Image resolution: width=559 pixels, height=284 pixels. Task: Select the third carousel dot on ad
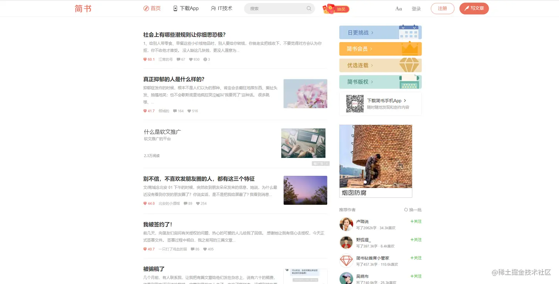(379, 182)
